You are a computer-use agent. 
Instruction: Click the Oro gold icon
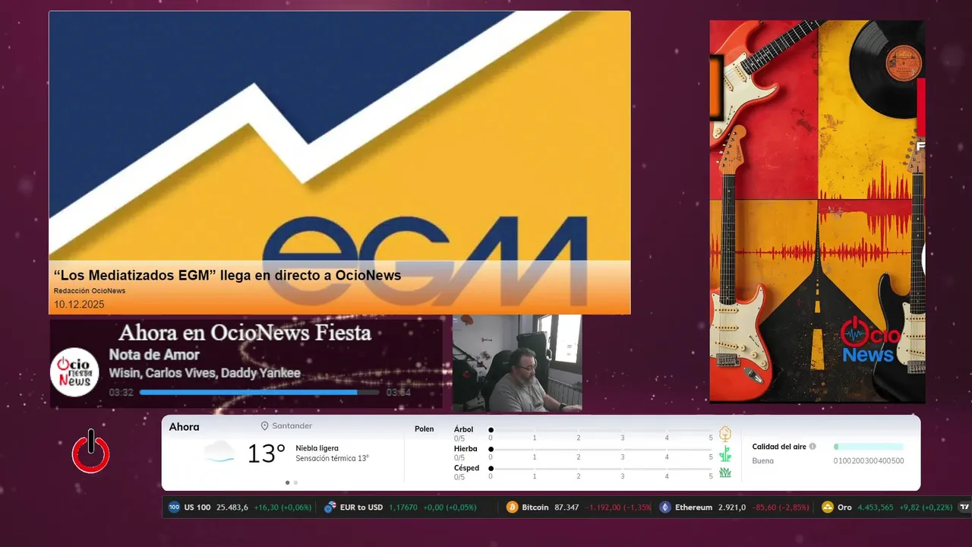tap(828, 507)
